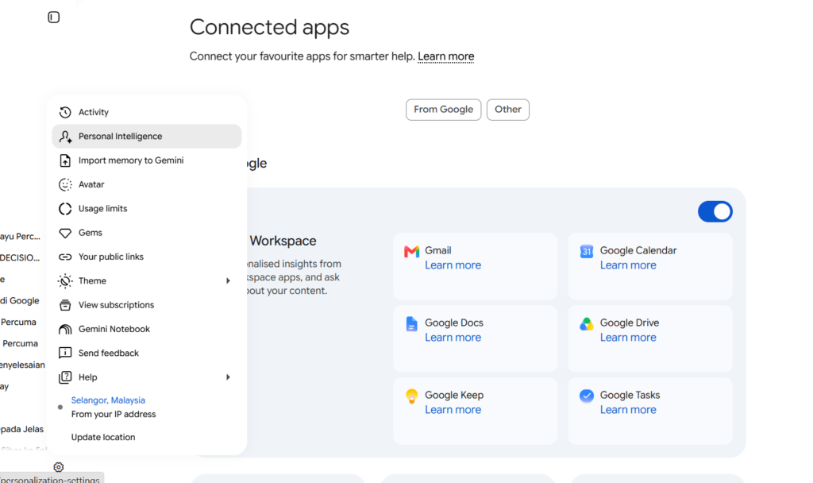813x483 pixels.
Task: Select the 'ayu Perc...' chat entry
Action: click(x=20, y=236)
